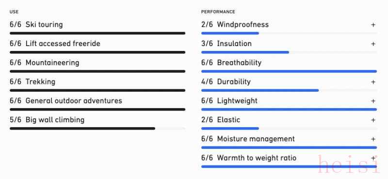The width and height of the screenshot is (388, 179).
Task: Select the Windproofness blue rating bar
Action: [x=289, y=33]
